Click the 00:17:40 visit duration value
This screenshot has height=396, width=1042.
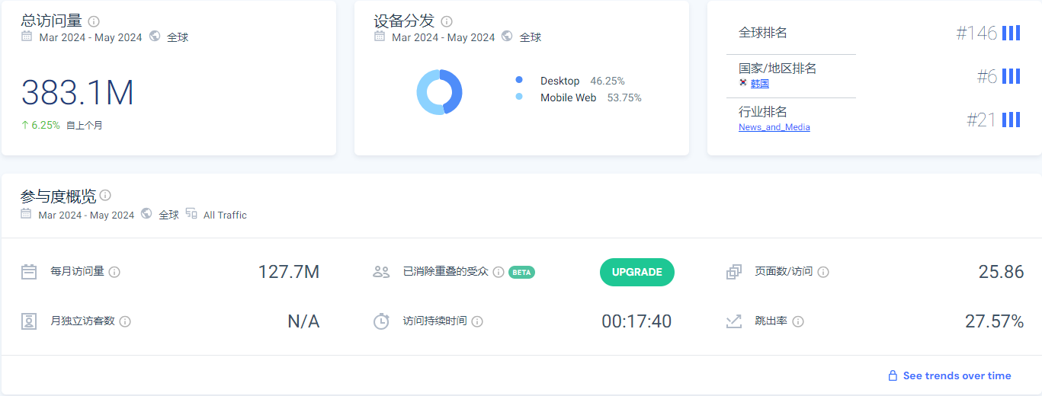pos(636,321)
